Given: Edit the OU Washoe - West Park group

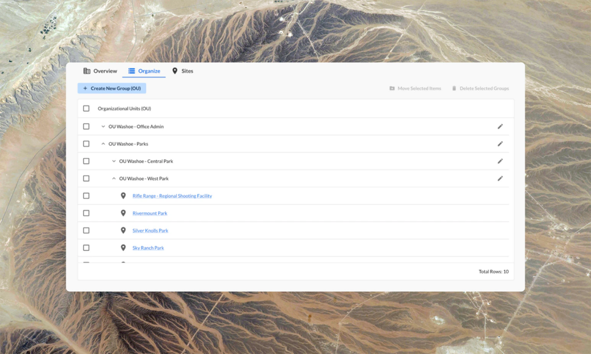Looking at the screenshot, I should click(500, 178).
